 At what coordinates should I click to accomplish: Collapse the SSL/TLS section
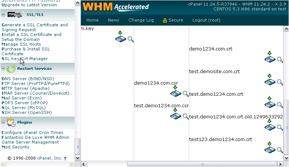point(3,14)
